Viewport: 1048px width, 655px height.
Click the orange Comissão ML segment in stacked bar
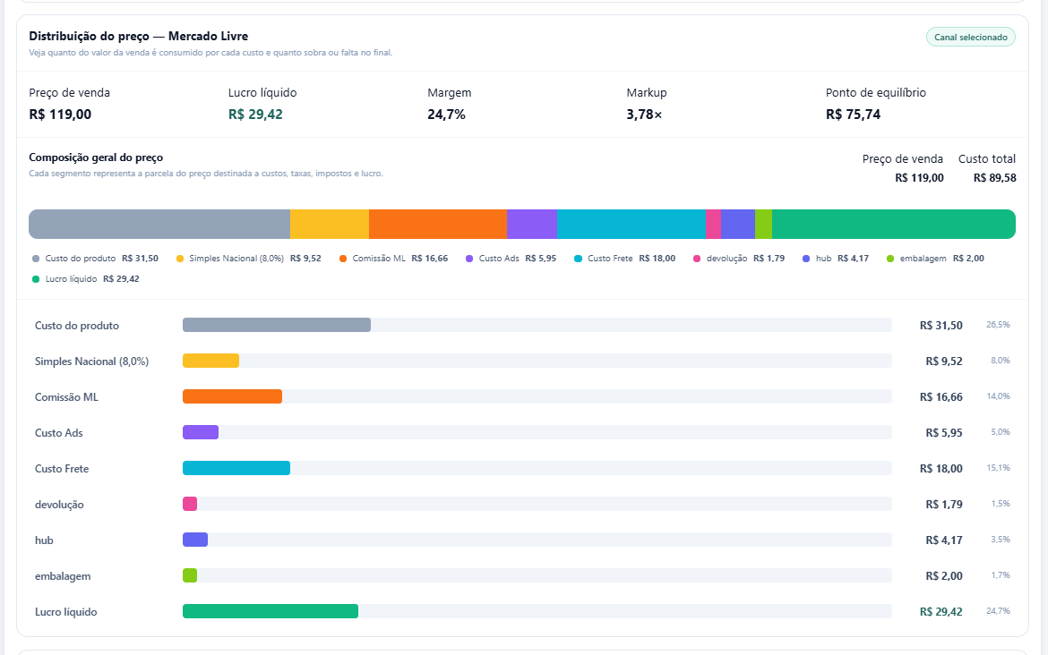(438, 225)
